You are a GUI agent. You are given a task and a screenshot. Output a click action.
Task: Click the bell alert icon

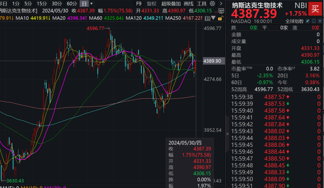pyautogui.click(x=314, y=21)
